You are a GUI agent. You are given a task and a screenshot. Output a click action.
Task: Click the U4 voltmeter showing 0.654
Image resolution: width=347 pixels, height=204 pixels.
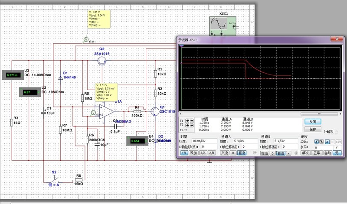[137, 141]
